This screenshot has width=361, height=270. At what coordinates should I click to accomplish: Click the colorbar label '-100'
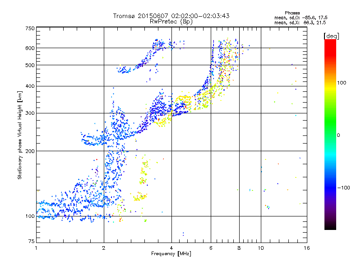[x=343, y=188]
